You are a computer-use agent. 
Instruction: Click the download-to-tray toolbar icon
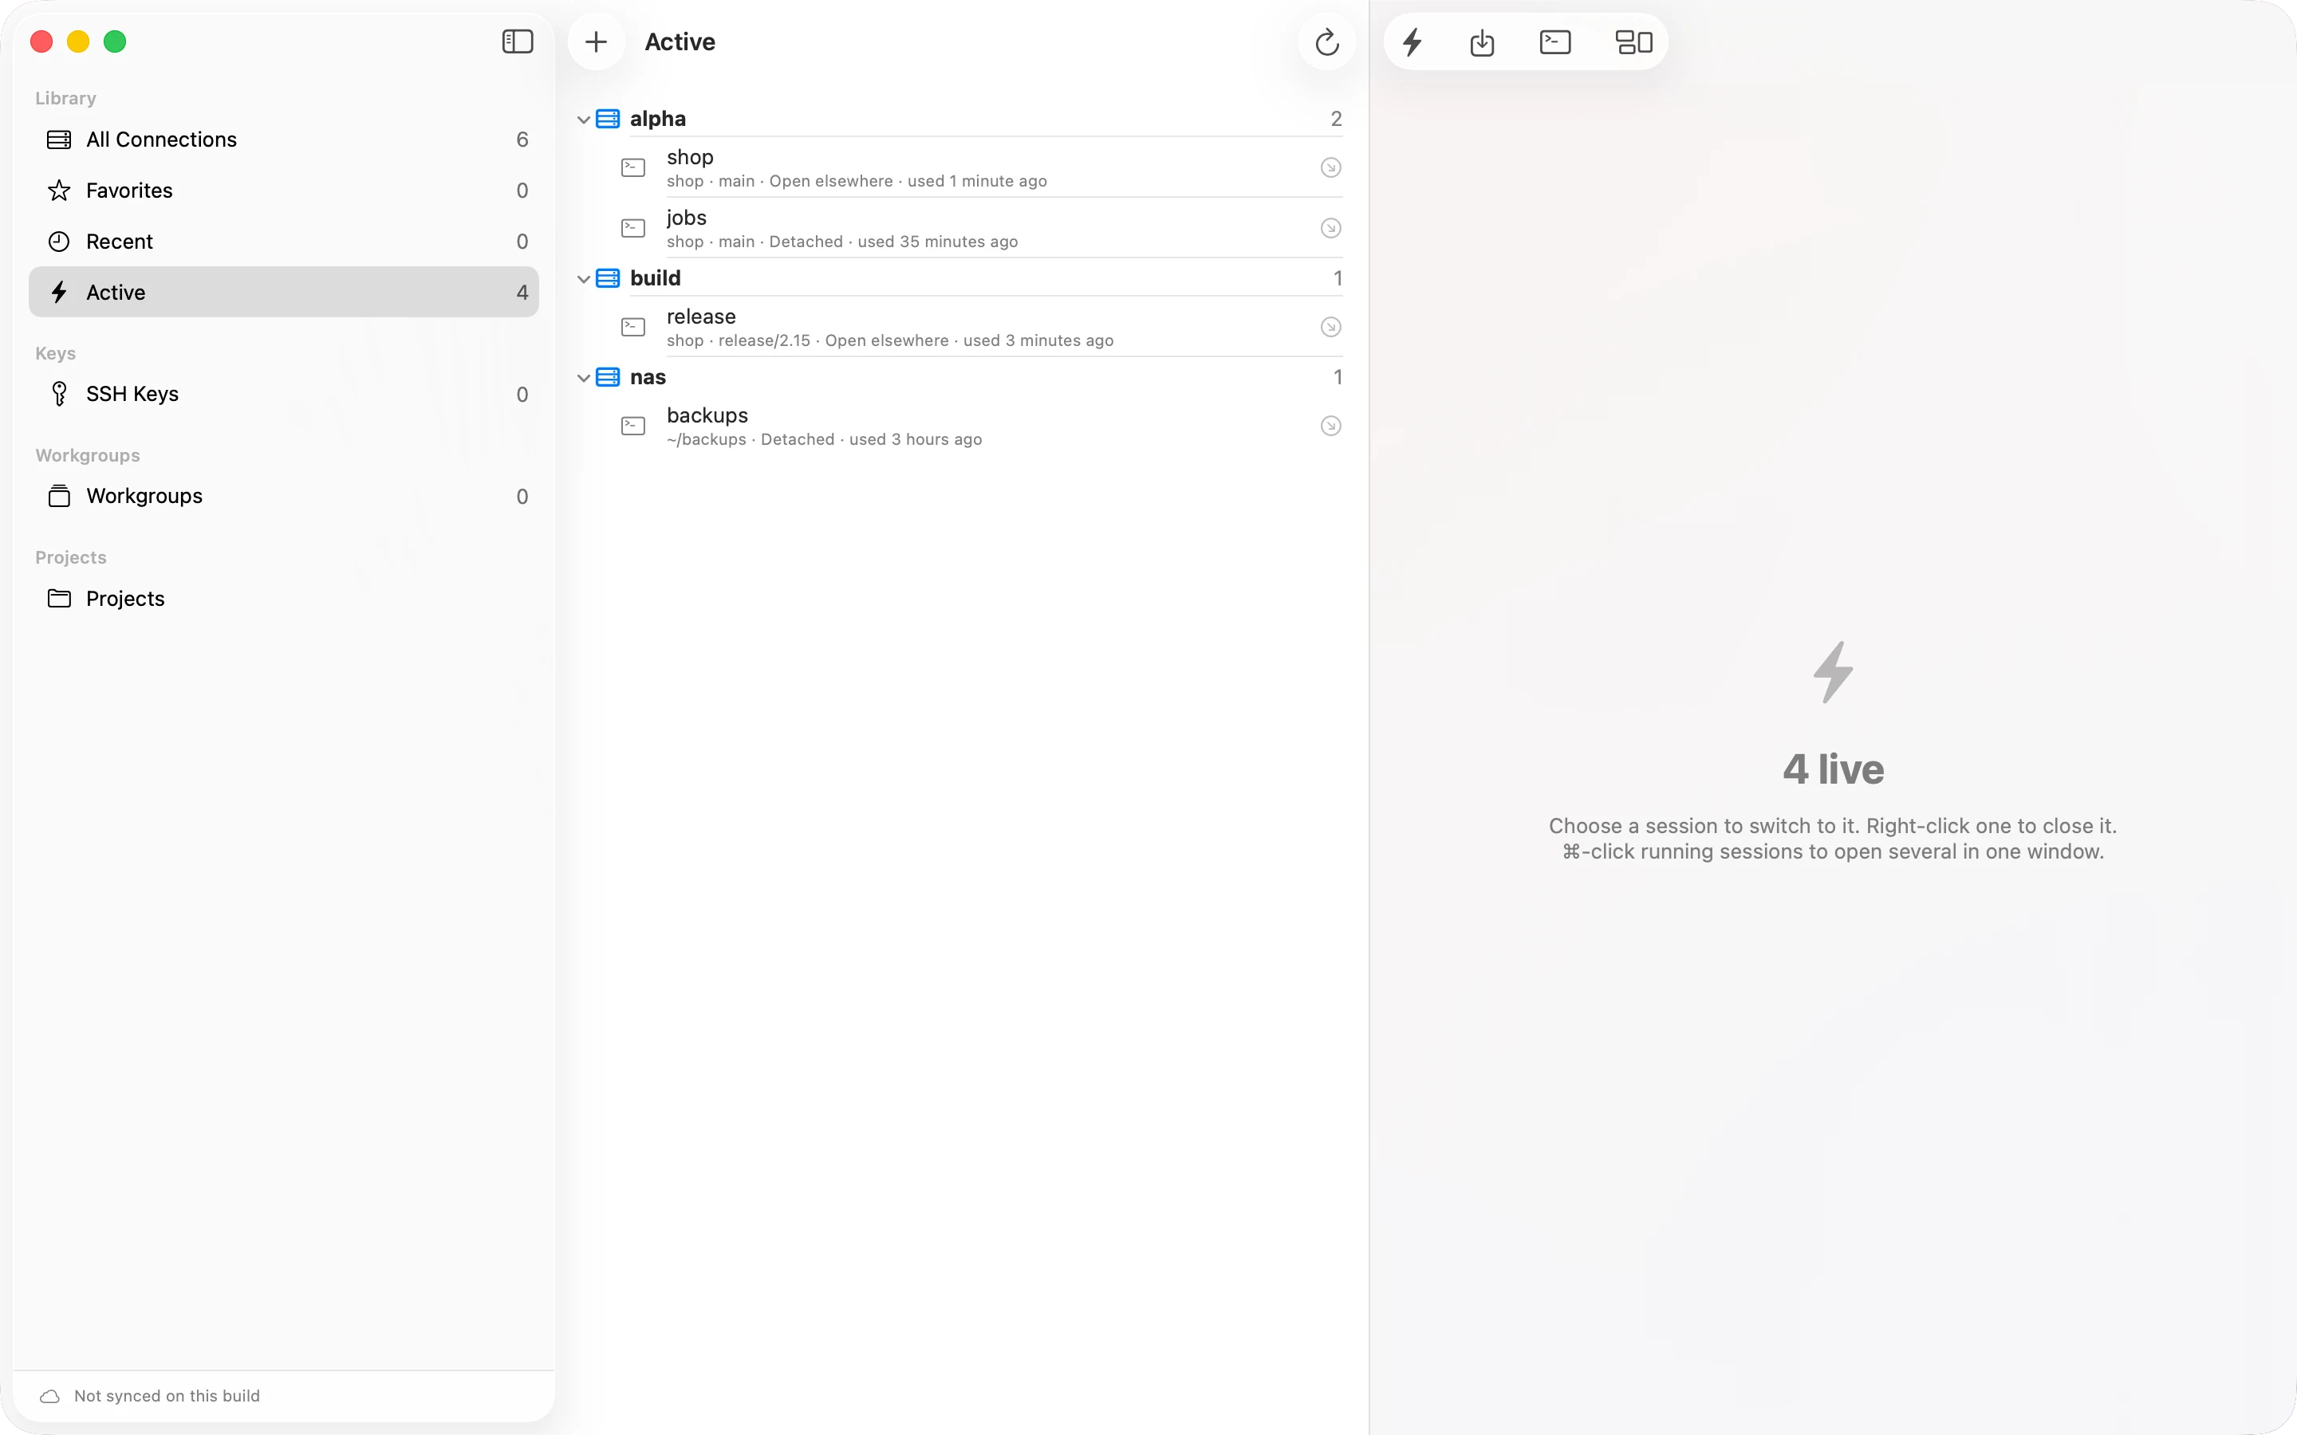(x=1482, y=41)
